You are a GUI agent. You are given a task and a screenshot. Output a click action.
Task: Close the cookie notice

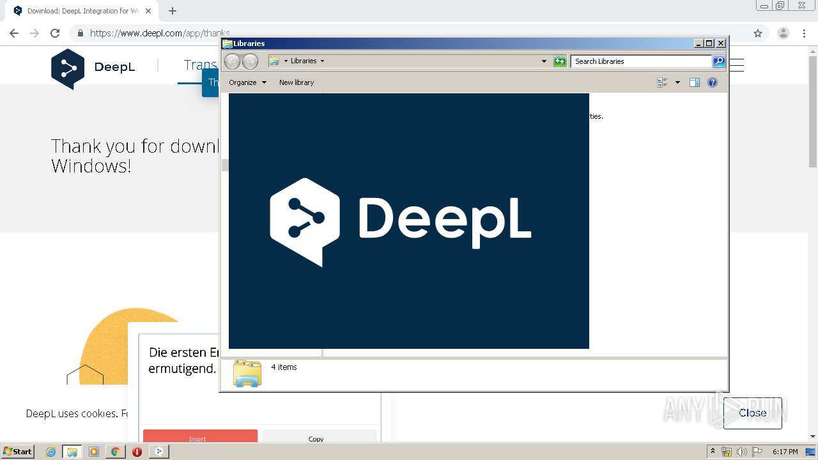[x=752, y=413]
